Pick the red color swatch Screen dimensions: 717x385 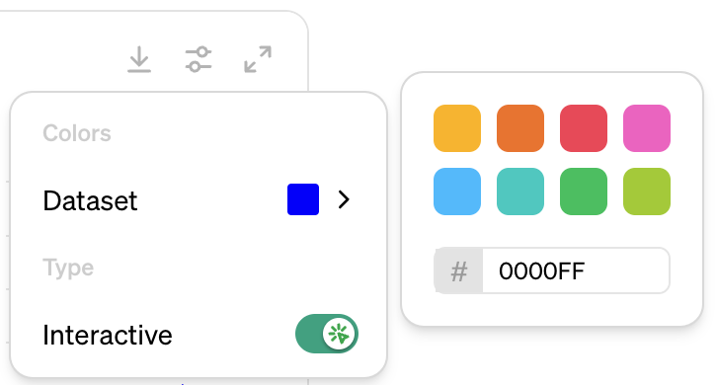coord(584,128)
